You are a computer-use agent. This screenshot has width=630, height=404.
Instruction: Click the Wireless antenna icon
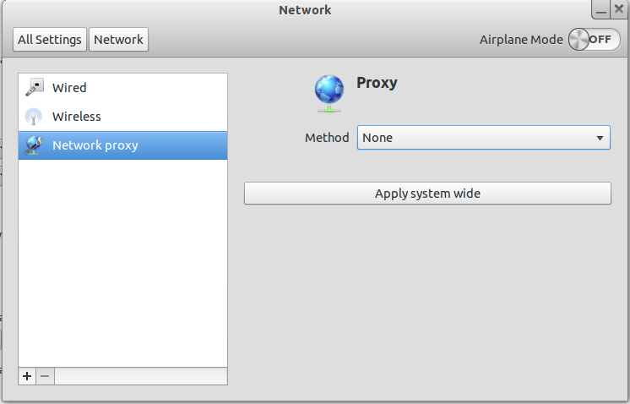pos(34,117)
